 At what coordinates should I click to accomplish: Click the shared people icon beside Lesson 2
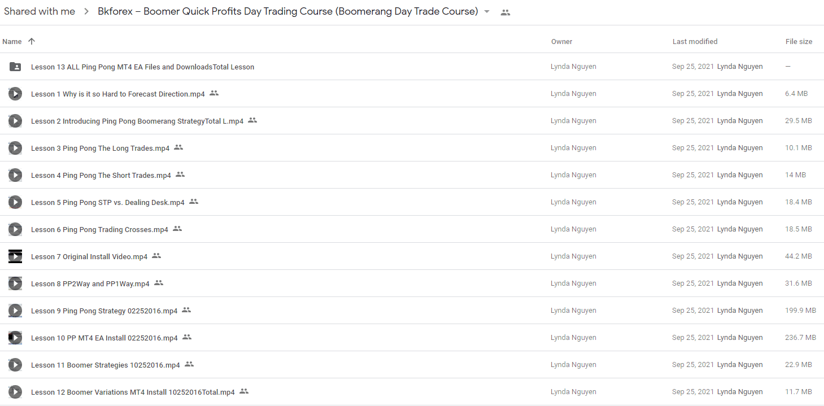click(x=252, y=120)
